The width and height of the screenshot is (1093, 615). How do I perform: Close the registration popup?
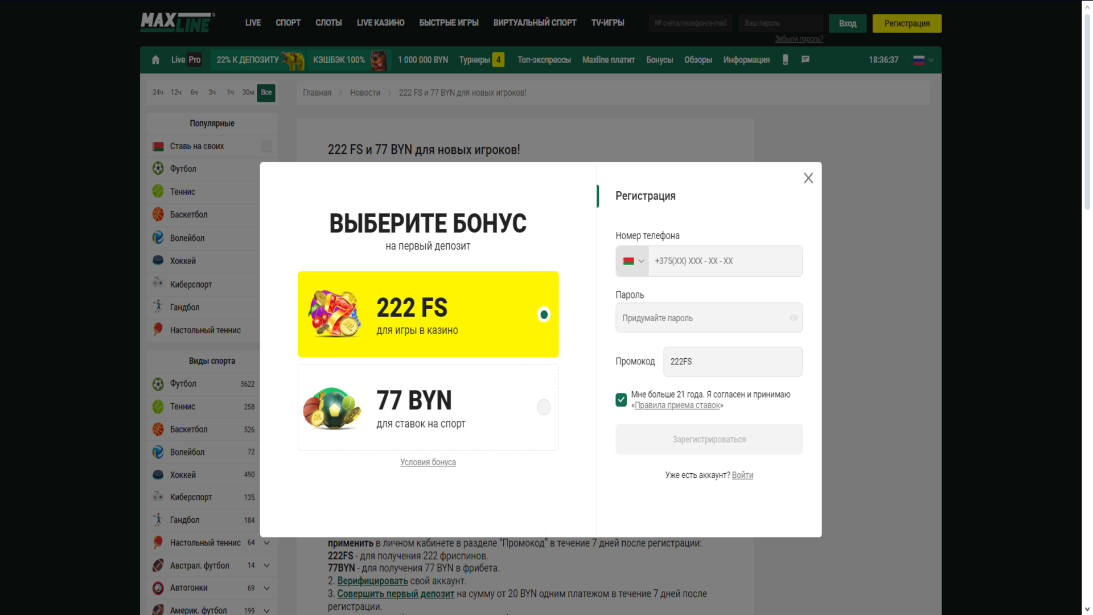point(808,178)
